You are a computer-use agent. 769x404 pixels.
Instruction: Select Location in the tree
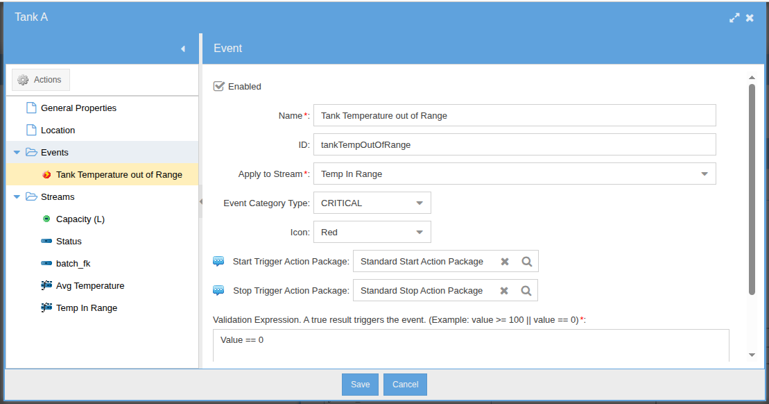pyautogui.click(x=58, y=130)
